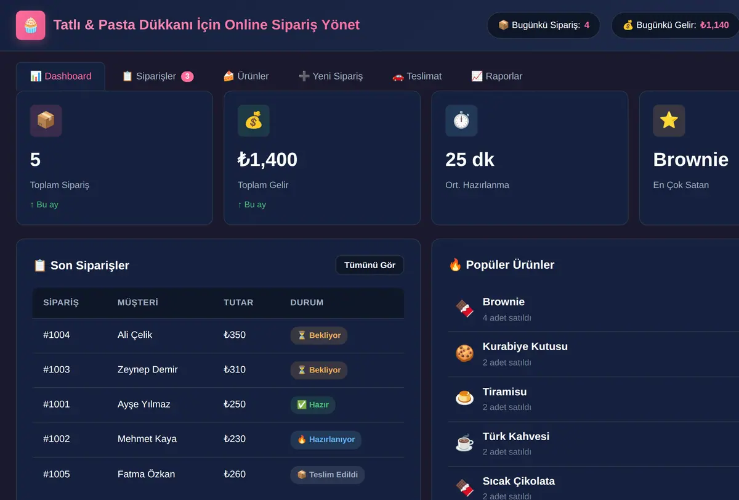Click the Kurabiye Kutusu product name
Image resolution: width=739 pixels, height=500 pixels.
(525, 346)
